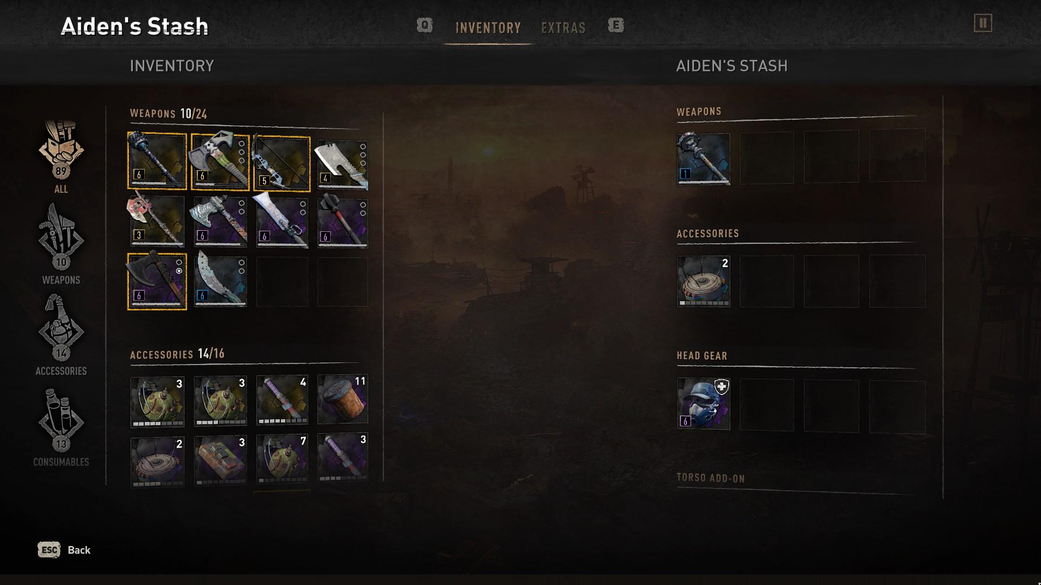Go Back using the ESC button
The height and width of the screenshot is (585, 1041).
click(x=64, y=550)
